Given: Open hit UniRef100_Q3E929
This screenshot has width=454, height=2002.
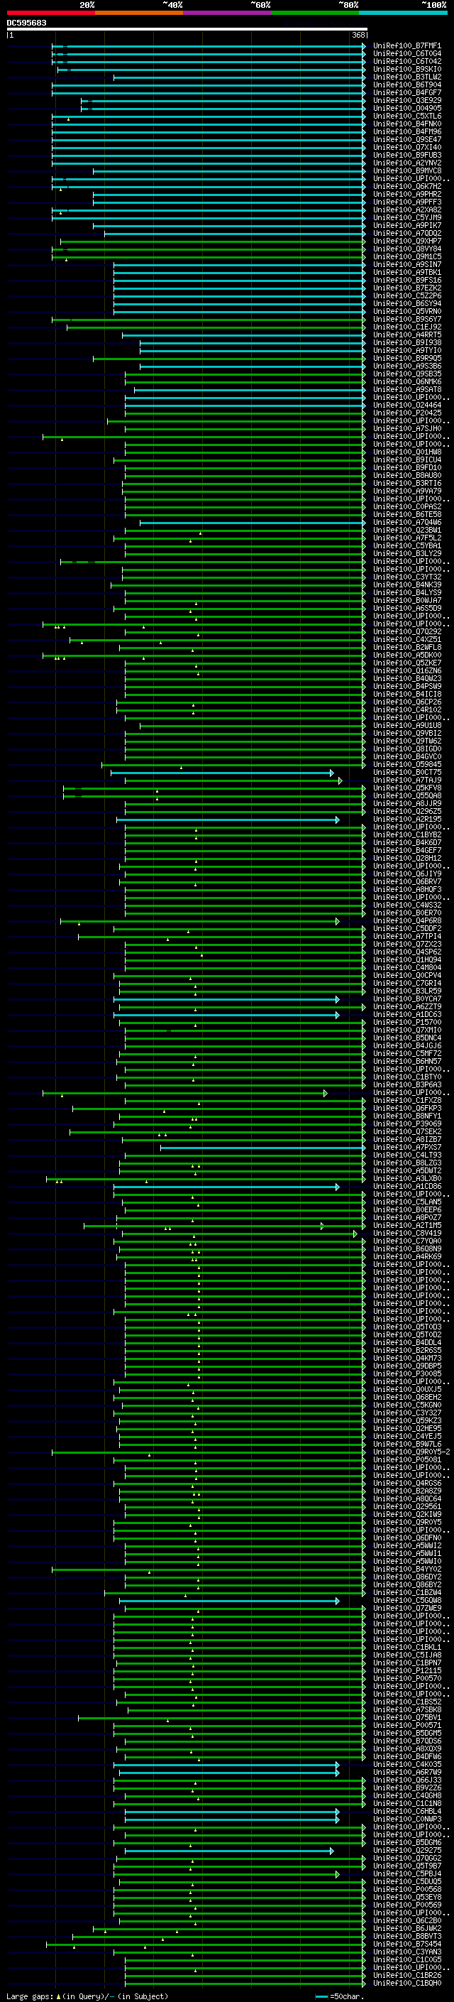Looking at the screenshot, I should [407, 100].
